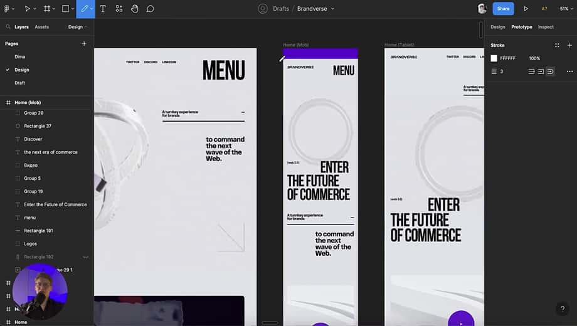
Task: Open the Design tab in right panel
Action: [497, 27]
